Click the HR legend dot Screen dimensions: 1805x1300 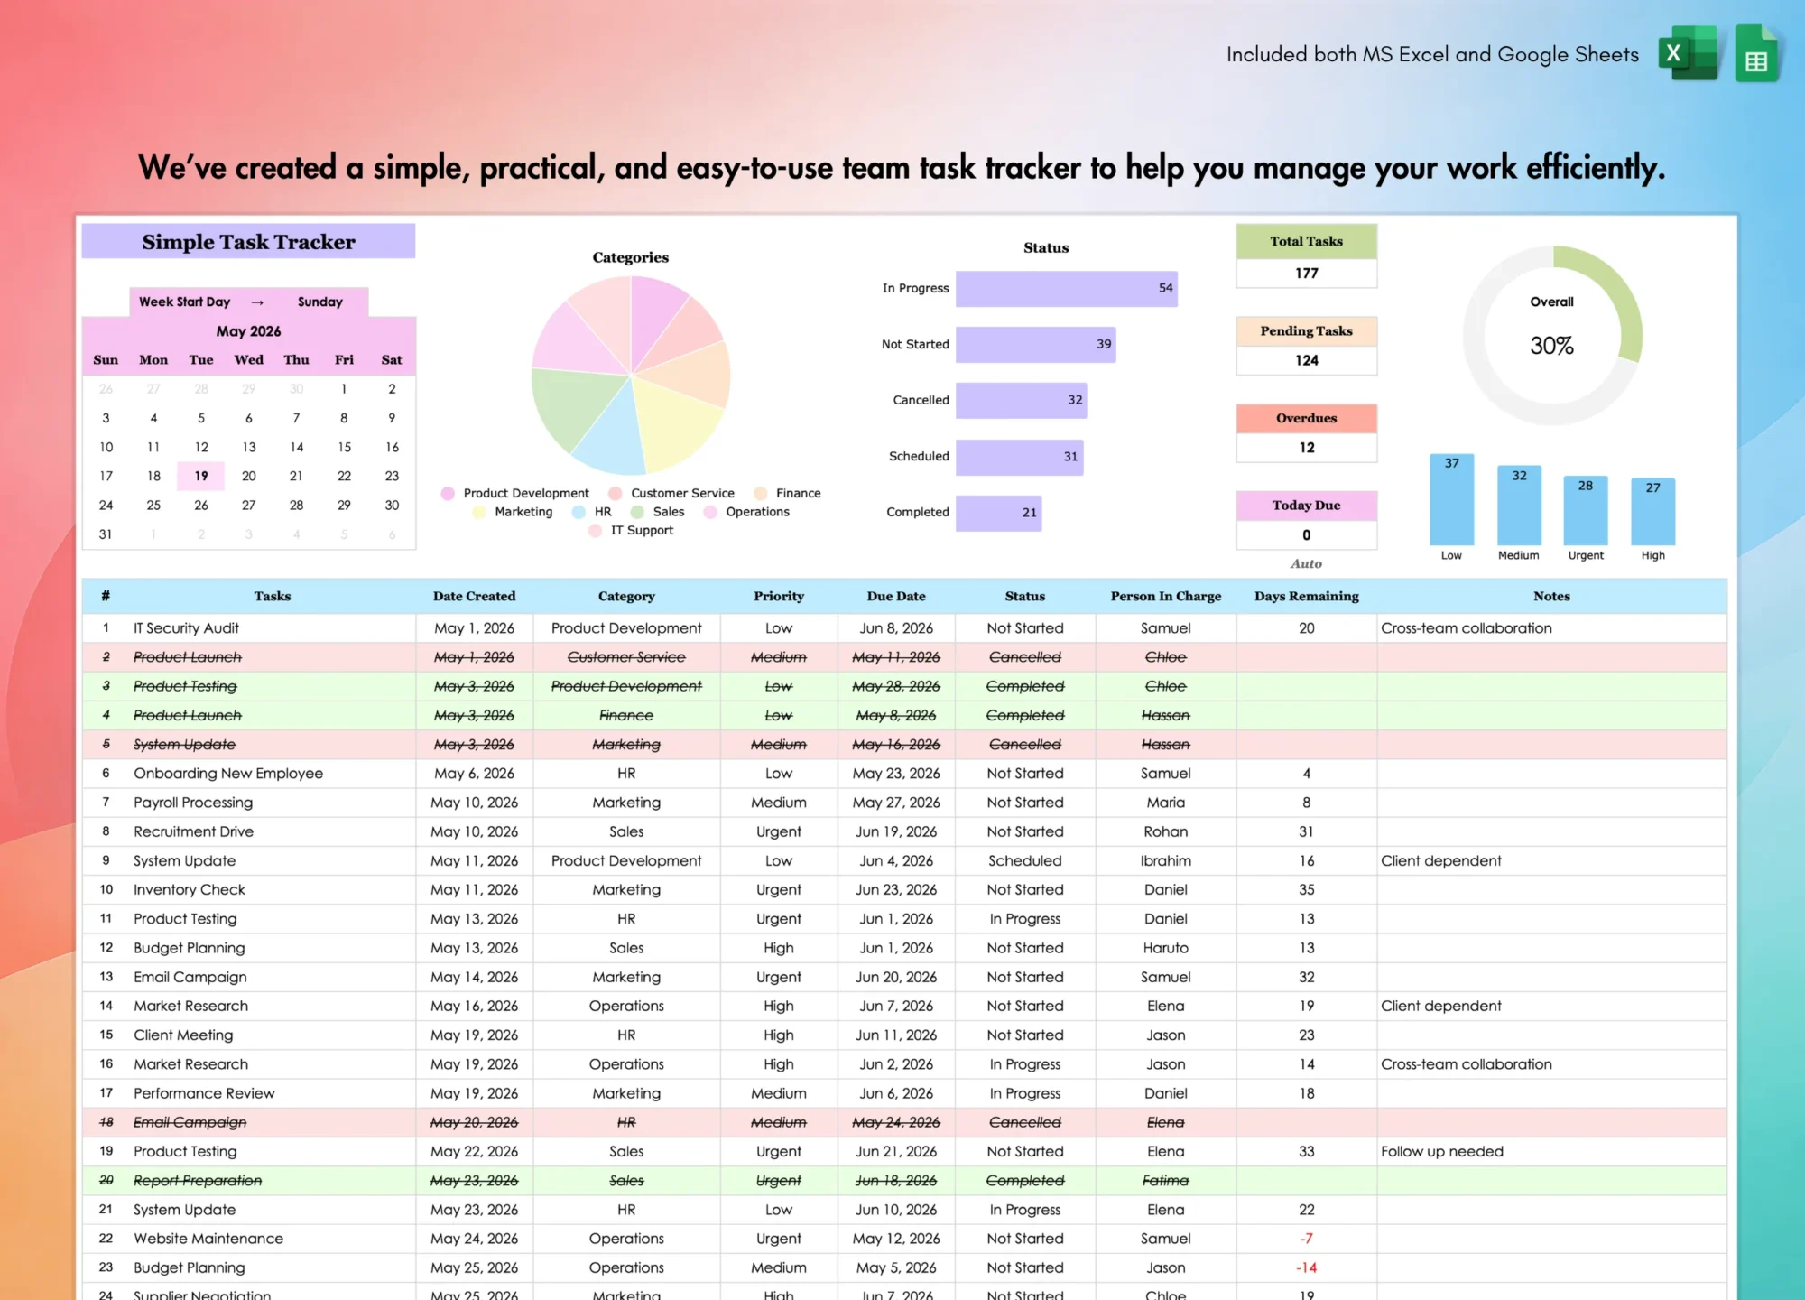[579, 512]
